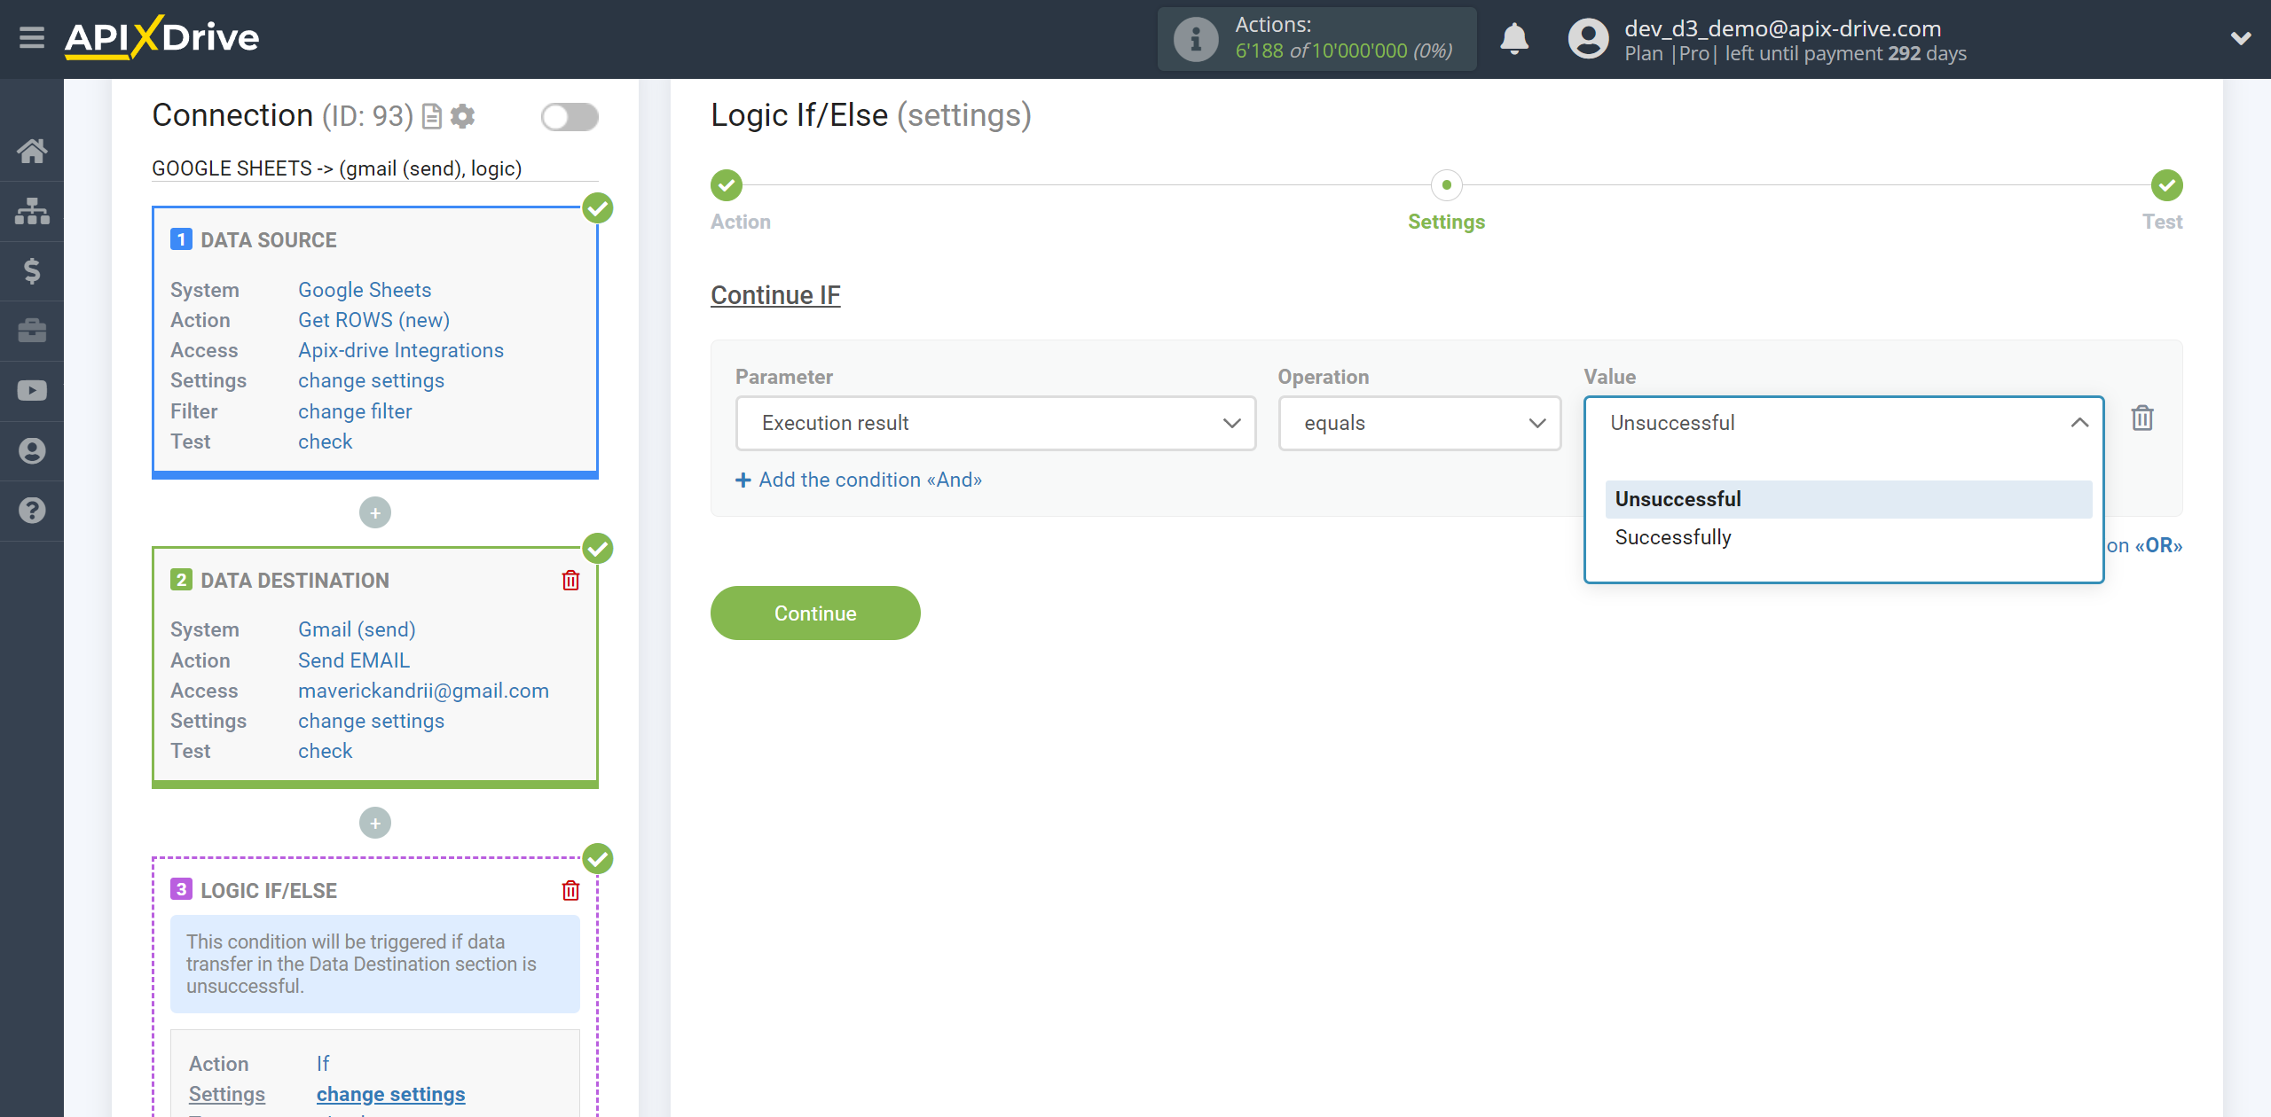2271x1117 pixels.
Task: Click the DATA DESTINATION block title
Action: (x=295, y=581)
